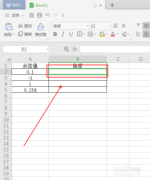The width and height of the screenshot is (150, 180).
Task: Increase font size with A+ icon
Action: point(116,26)
